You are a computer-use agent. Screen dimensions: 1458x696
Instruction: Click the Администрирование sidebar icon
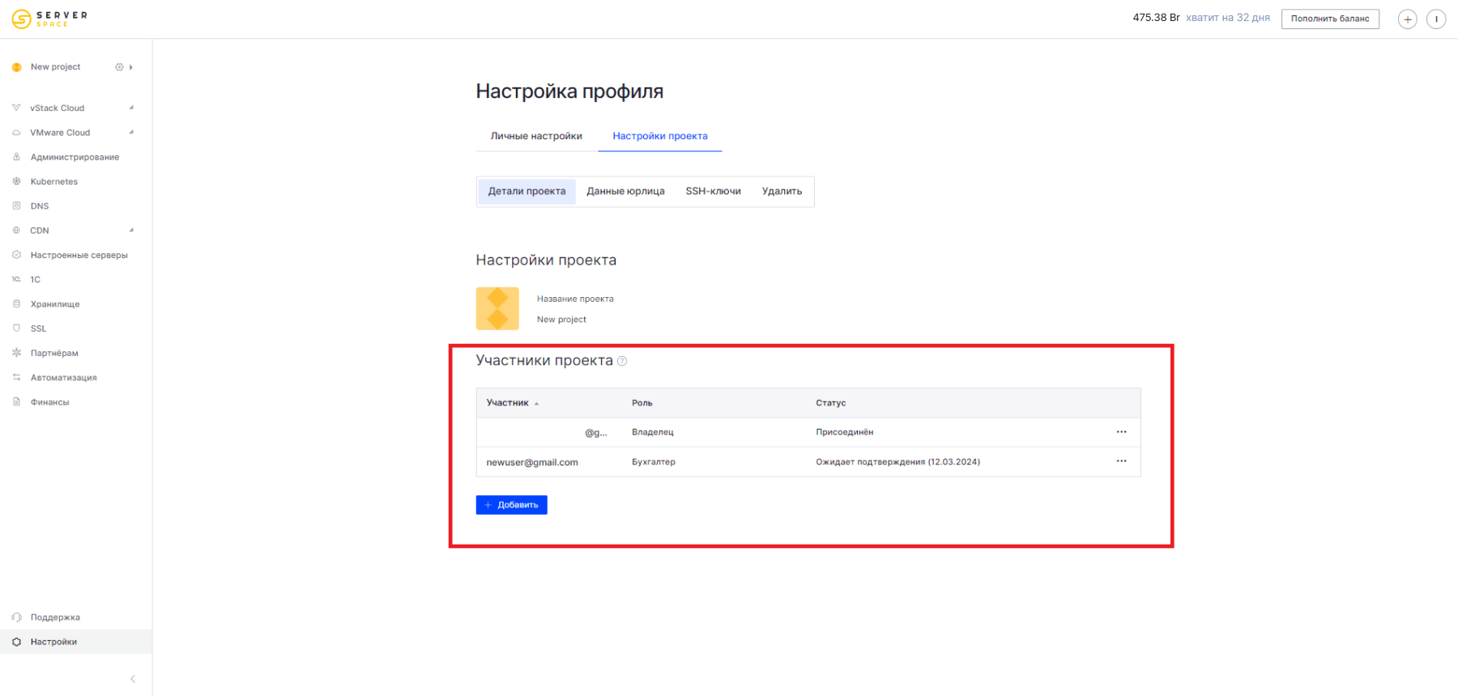[16, 157]
